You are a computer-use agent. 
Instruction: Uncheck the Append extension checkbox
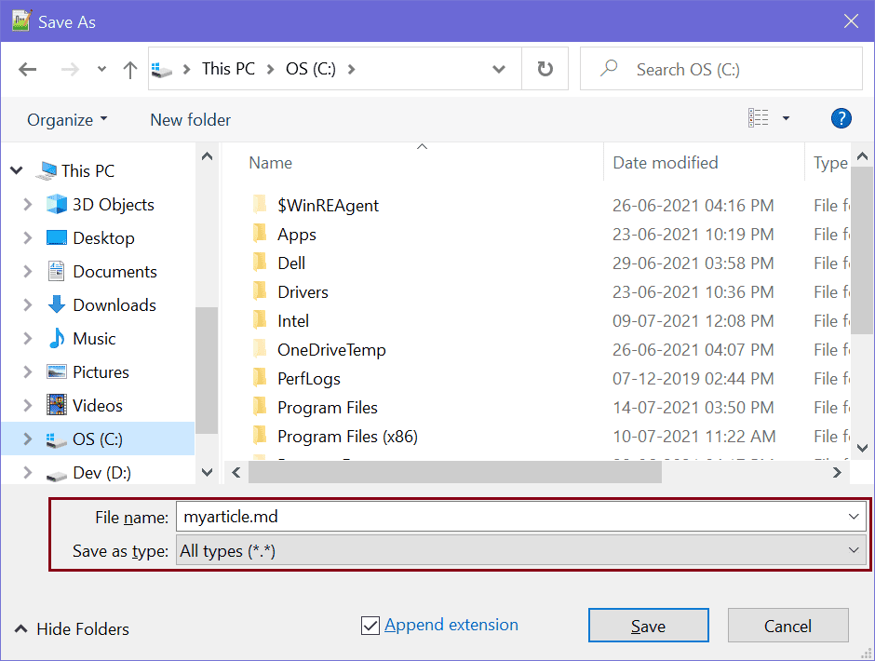pyautogui.click(x=370, y=625)
